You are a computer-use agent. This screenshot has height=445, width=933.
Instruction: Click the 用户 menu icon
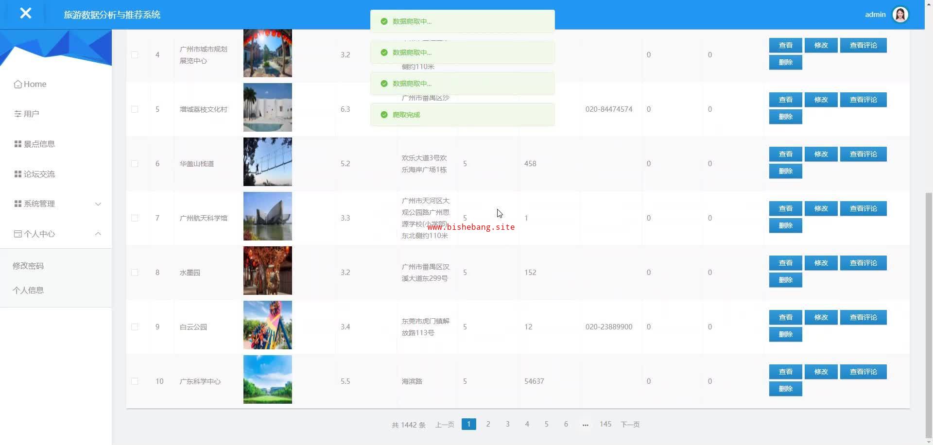coord(18,114)
